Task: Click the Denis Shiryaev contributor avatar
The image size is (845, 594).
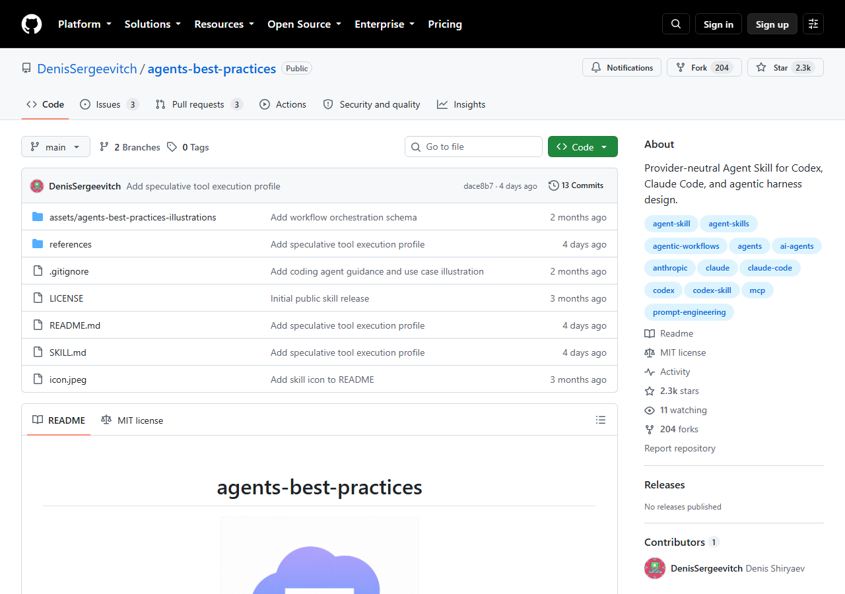Action: 655,568
